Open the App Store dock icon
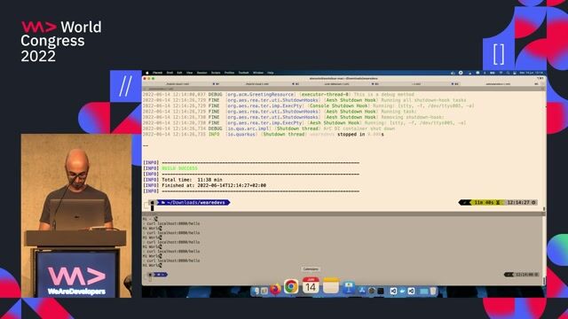Screen dimensions: 568x319 362,291
